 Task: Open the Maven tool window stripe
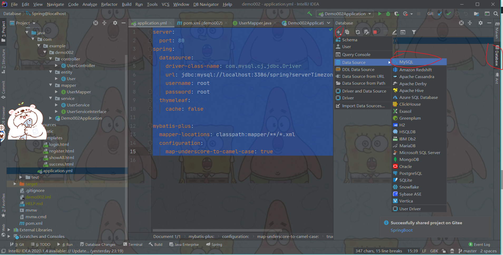(x=497, y=30)
